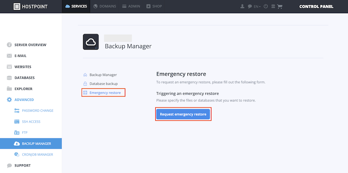
Task: Open Backup Manager home sub-navigation link
Action: (100, 75)
